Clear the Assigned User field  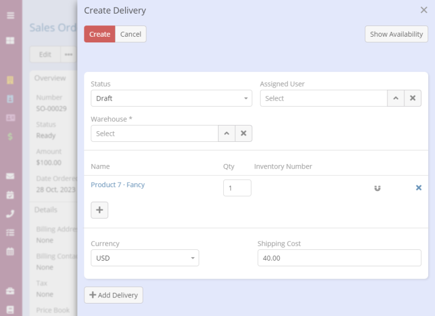click(412, 98)
